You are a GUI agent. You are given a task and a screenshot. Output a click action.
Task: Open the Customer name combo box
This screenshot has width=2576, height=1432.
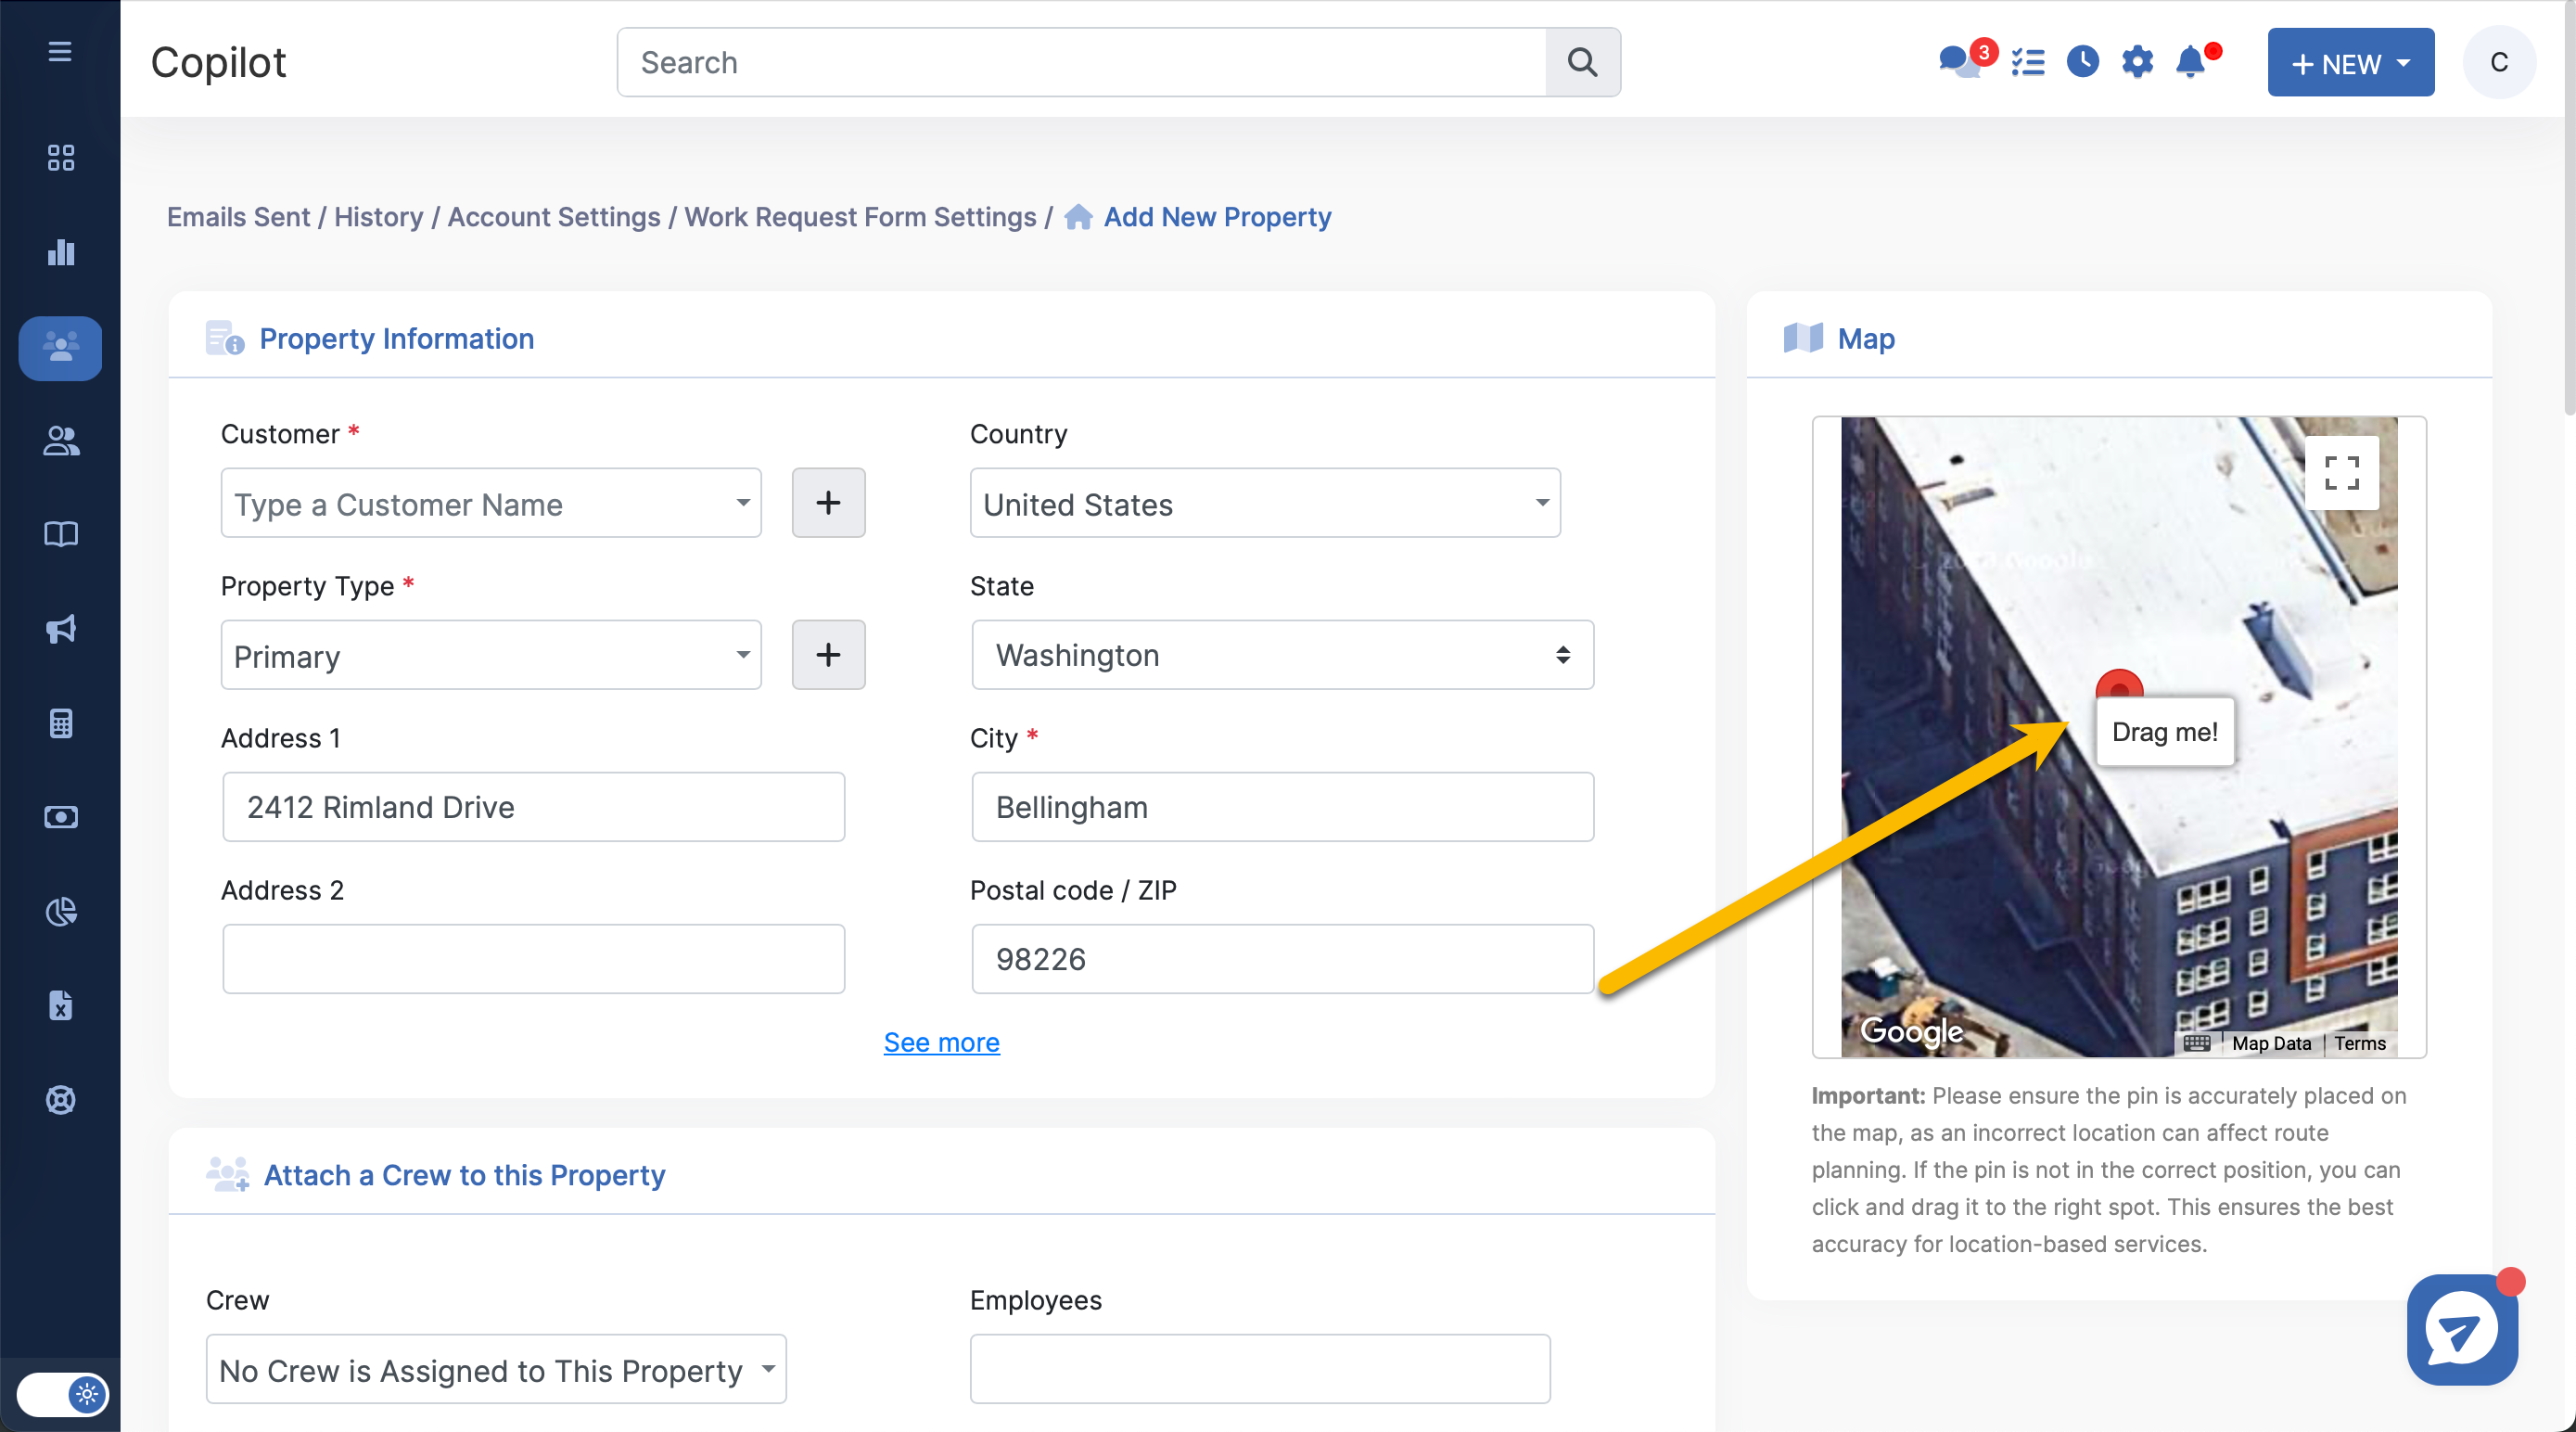491,503
